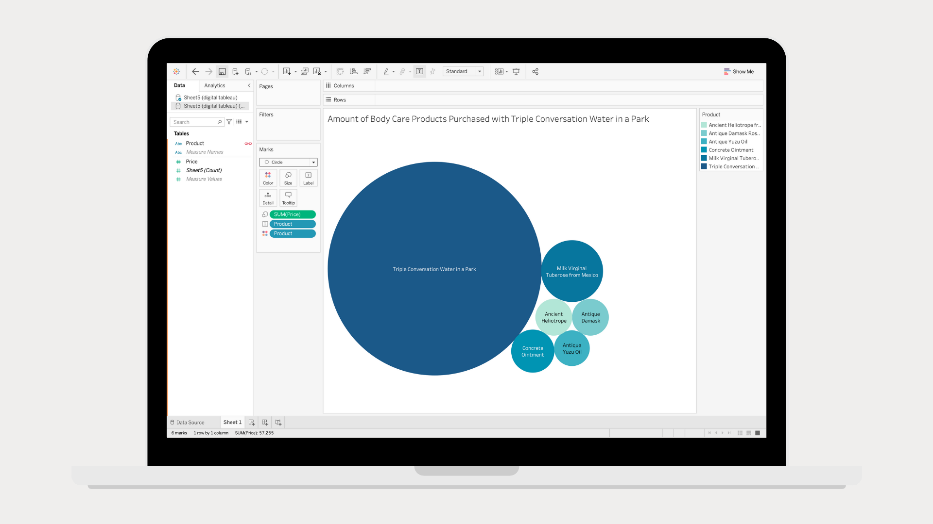Click the Save workbook icon
This screenshot has width=933, height=524.
coord(222,71)
